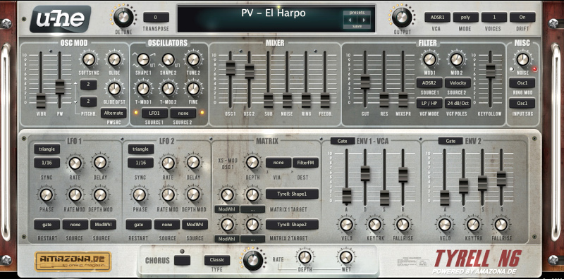The height and width of the screenshot is (279, 564).
Task: Click the previous preset arrow
Action: pos(350,20)
